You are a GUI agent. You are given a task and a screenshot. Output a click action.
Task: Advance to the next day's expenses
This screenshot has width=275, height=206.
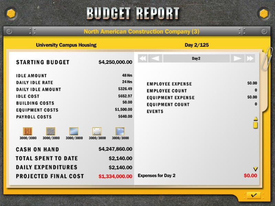pos(237,59)
